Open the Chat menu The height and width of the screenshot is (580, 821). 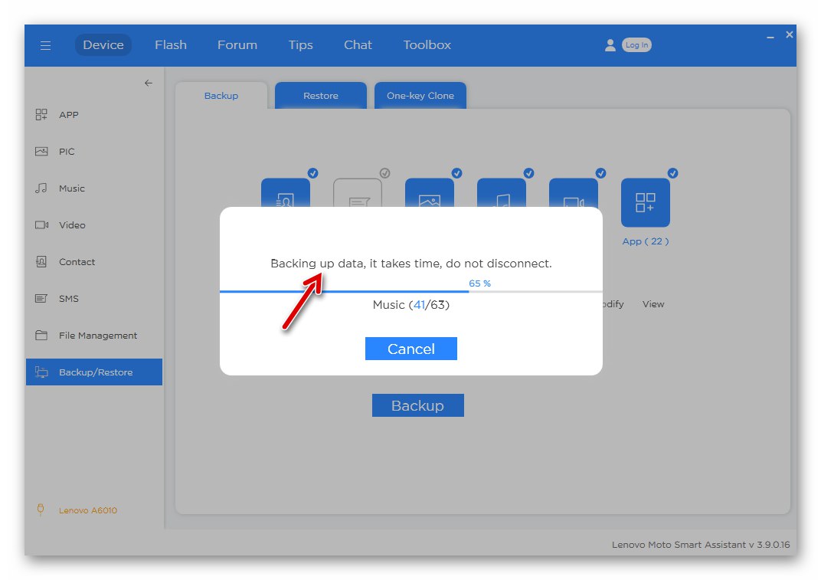(358, 45)
